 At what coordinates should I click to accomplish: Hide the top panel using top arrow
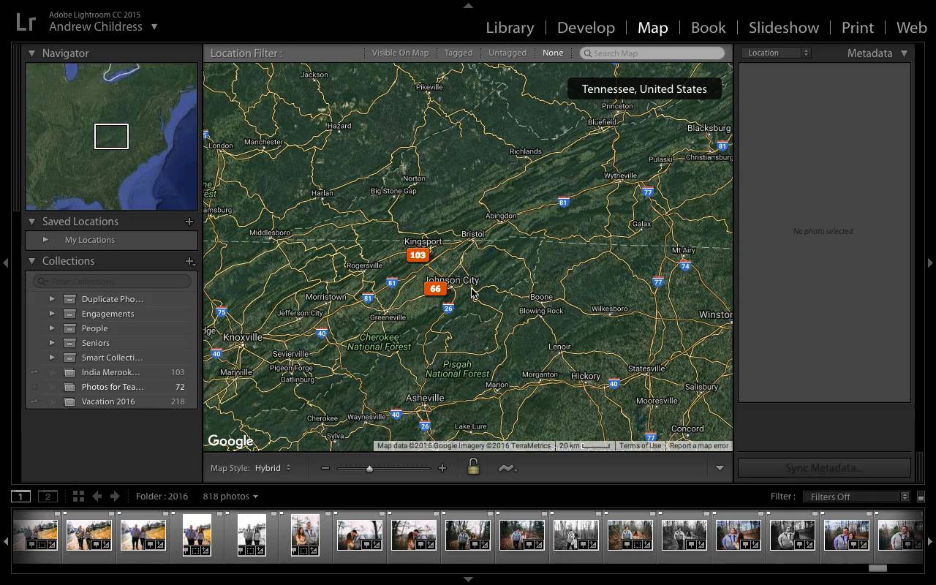pos(468,5)
